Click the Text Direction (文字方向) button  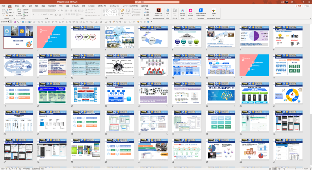(x=90, y=10)
